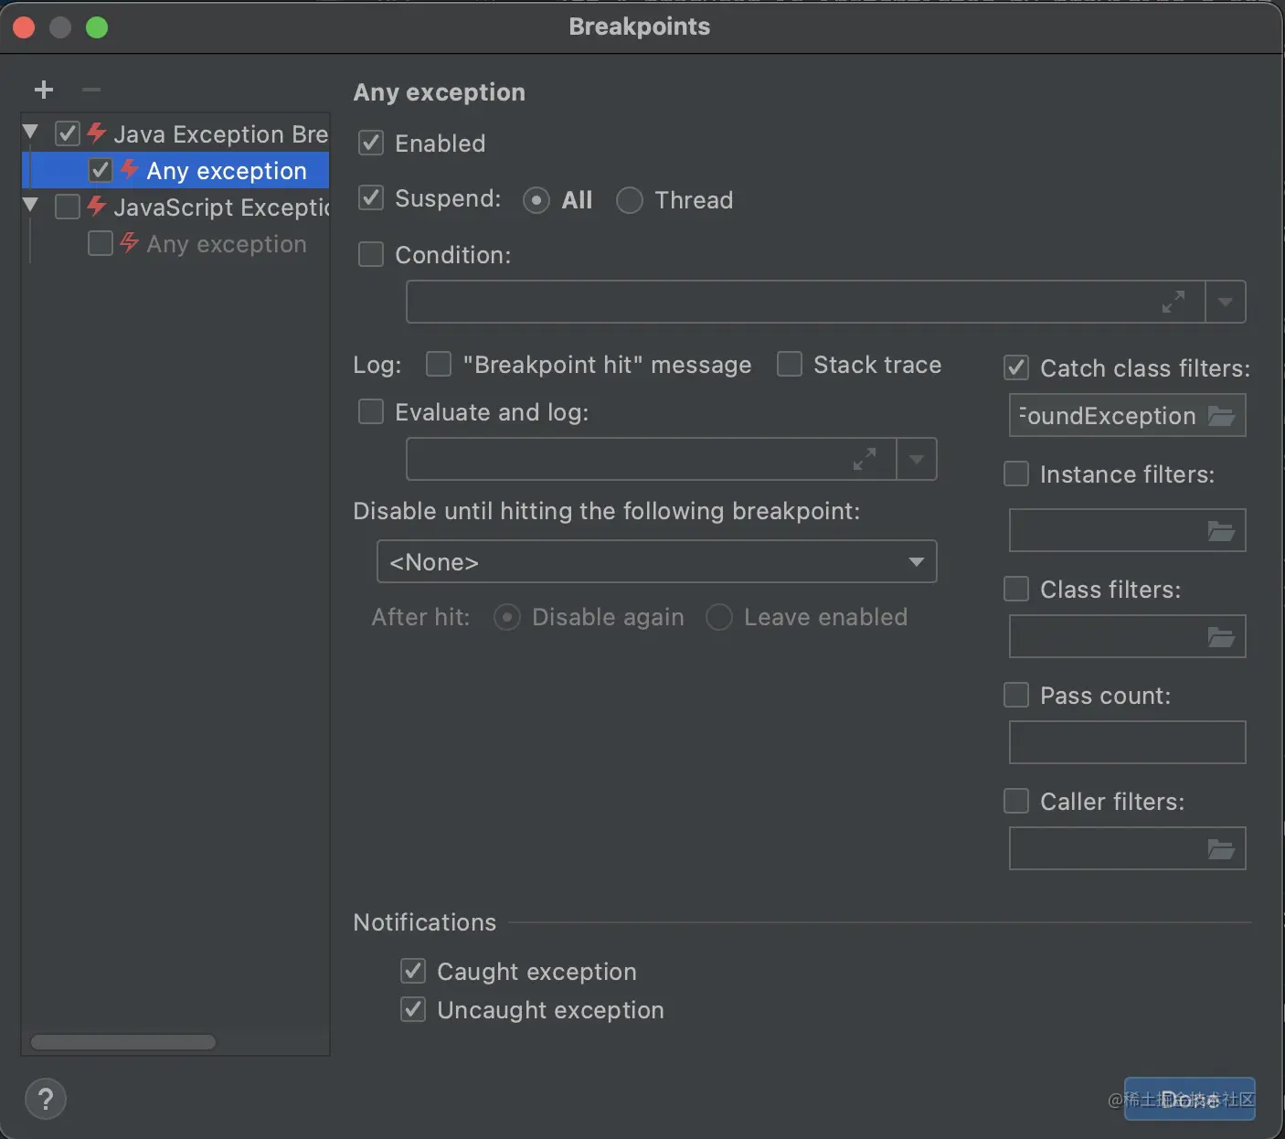Enable the Condition checkbox
This screenshot has height=1139, width=1285.
click(x=371, y=254)
